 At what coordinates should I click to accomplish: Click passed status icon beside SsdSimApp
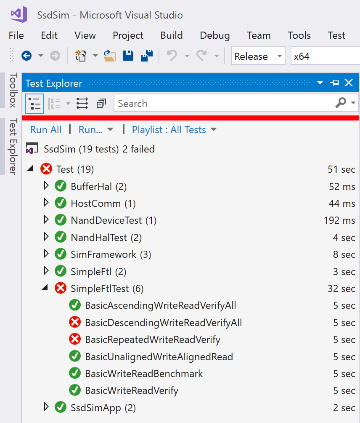[x=61, y=407]
